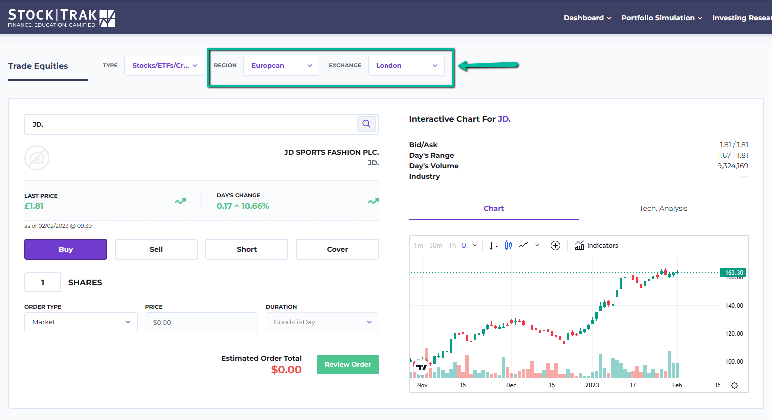Click the Estimated Order Total $0.00 amount
Viewport: 772px width, 420px height.
[286, 370]
